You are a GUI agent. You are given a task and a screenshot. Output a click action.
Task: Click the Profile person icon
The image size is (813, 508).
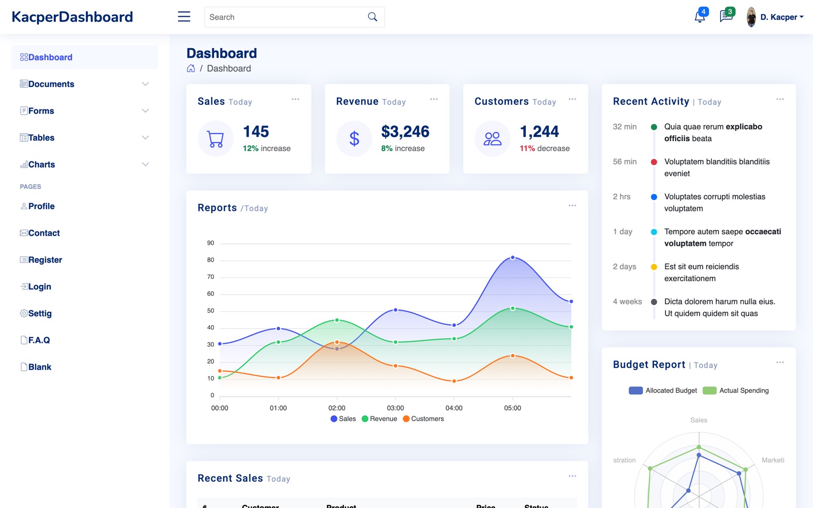pos(24,206)
